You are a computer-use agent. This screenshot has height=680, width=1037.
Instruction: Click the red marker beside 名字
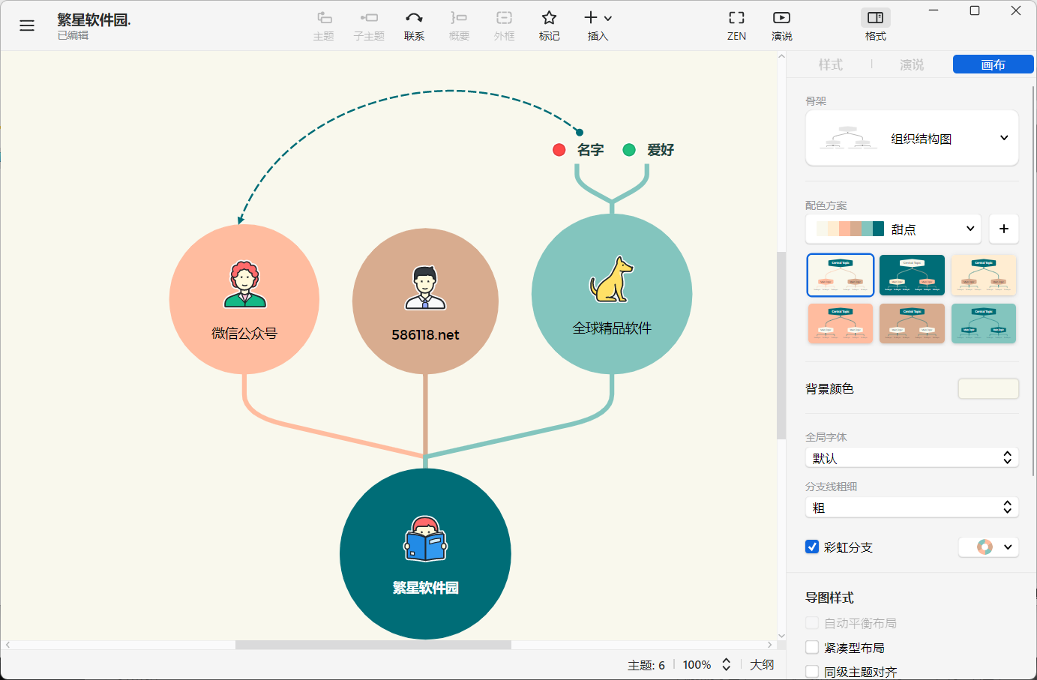point(559,150)
